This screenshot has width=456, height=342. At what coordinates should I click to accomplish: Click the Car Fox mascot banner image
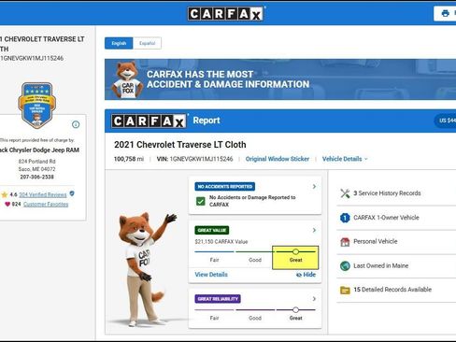coord(127,79)
